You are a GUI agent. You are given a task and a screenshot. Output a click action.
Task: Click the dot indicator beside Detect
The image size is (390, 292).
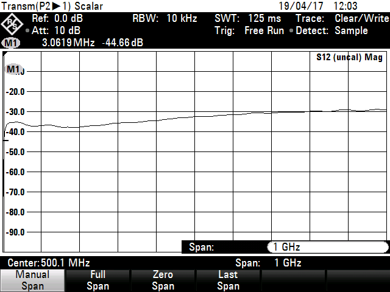pos(291,31)
